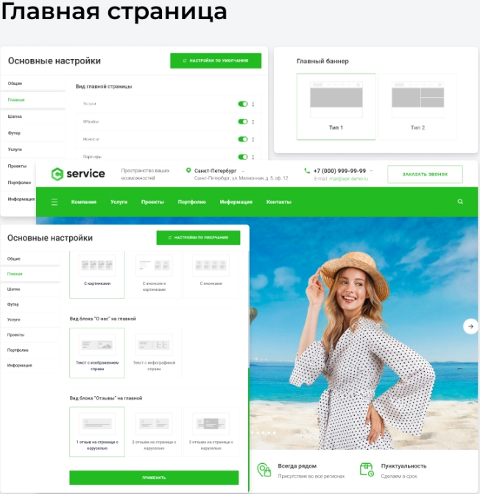Switch off the Новости block toggle

tap(243, 139)
